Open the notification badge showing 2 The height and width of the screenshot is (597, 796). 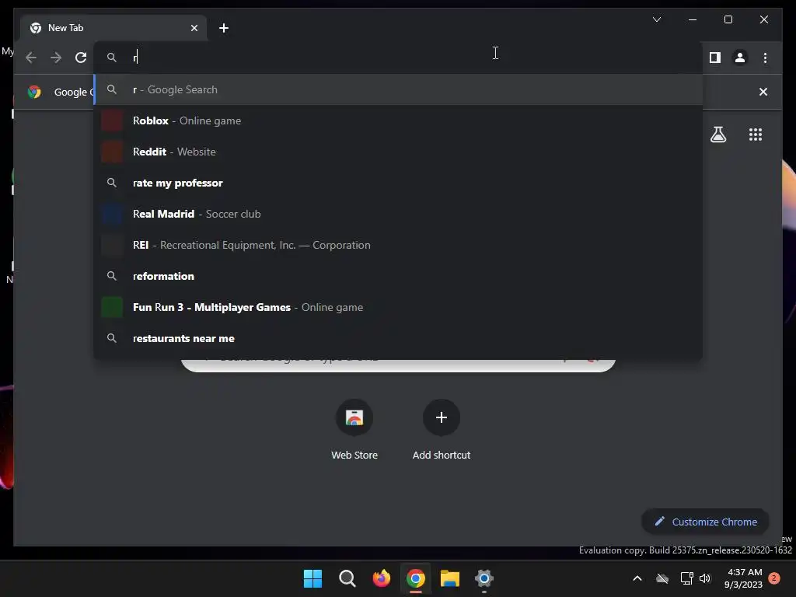click(x=774, y=578)
